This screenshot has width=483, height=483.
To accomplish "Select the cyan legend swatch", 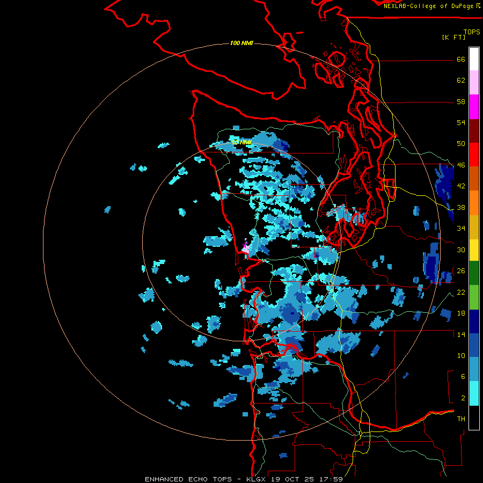I will tap(474, 393).
